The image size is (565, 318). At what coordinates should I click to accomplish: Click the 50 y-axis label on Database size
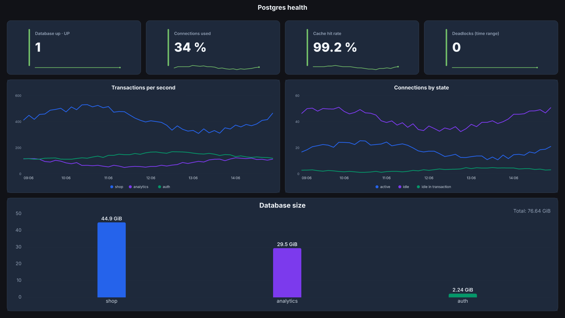19,213
